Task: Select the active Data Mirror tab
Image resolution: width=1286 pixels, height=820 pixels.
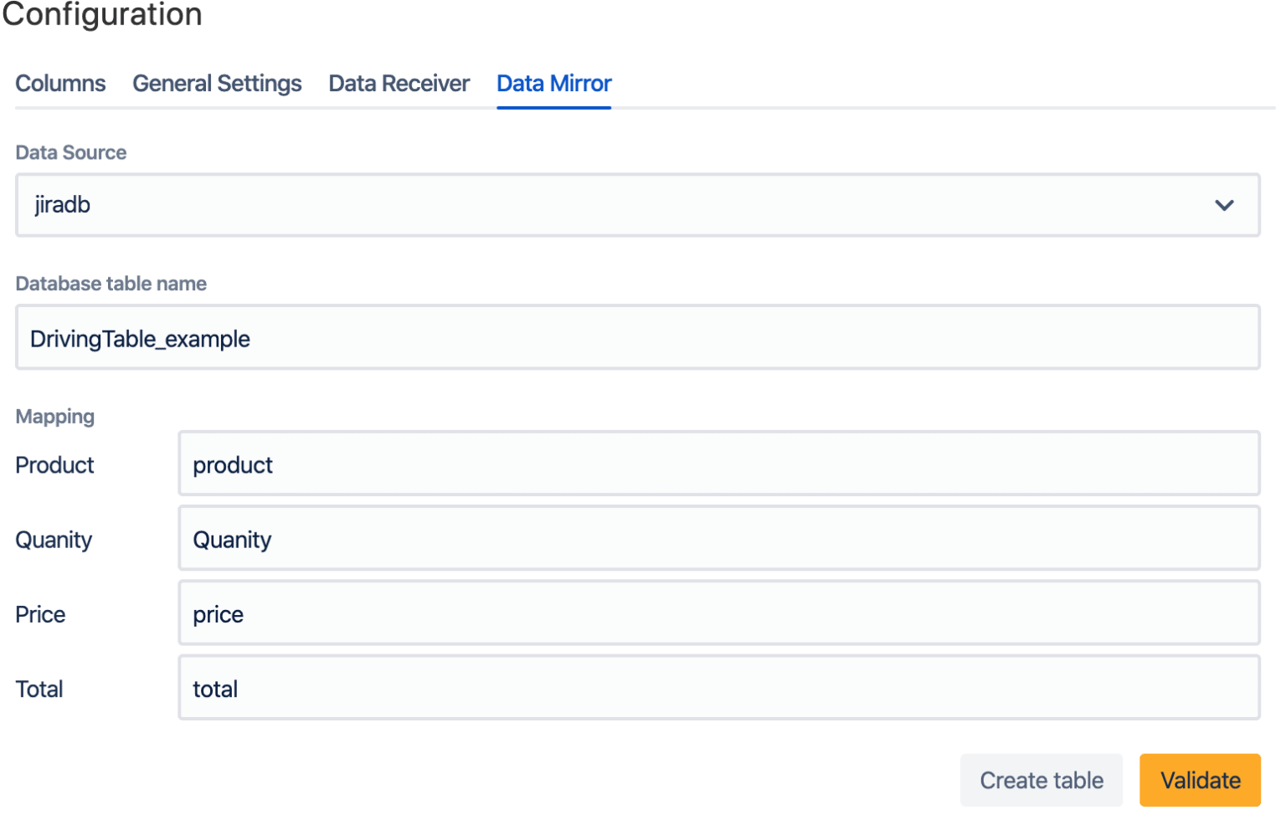Action: [554, 84]
